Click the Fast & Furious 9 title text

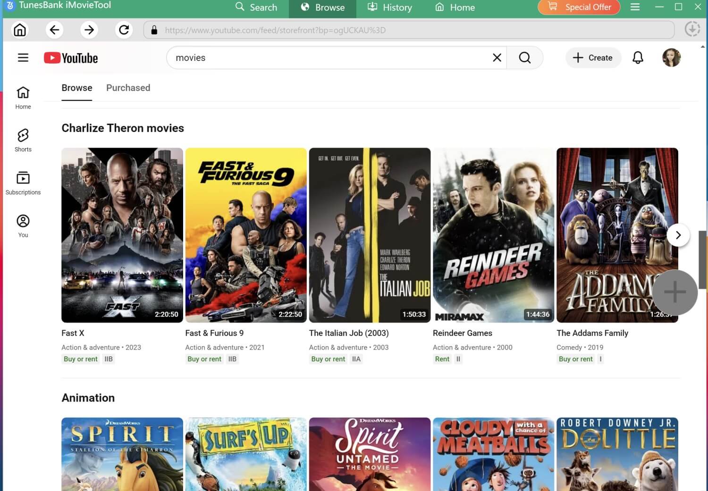click(x=214, y=333)
